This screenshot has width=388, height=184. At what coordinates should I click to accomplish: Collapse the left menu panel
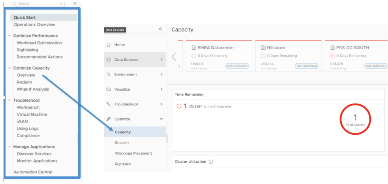pos(75,3)
